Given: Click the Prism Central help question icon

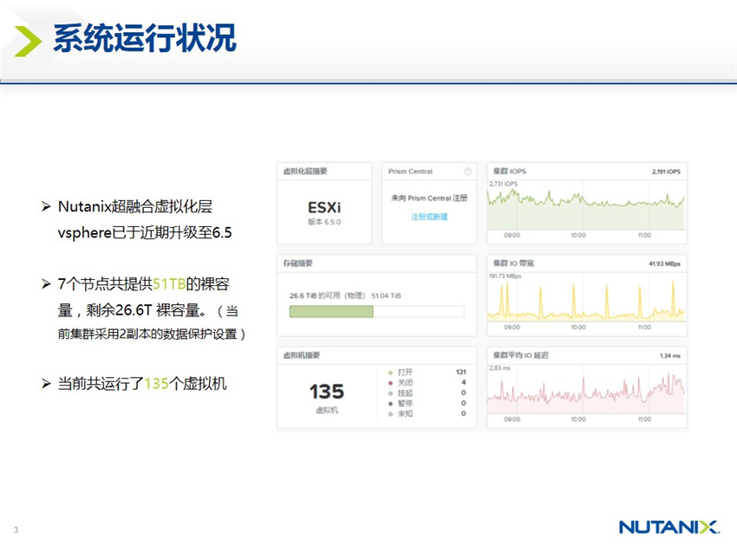Looking at the screenshot, I should click(467, 172).
